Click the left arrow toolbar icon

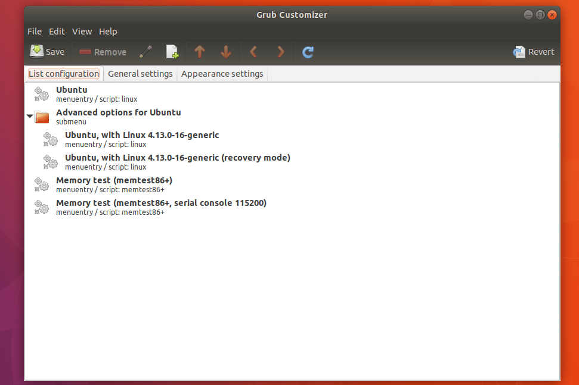coord(253,52)
